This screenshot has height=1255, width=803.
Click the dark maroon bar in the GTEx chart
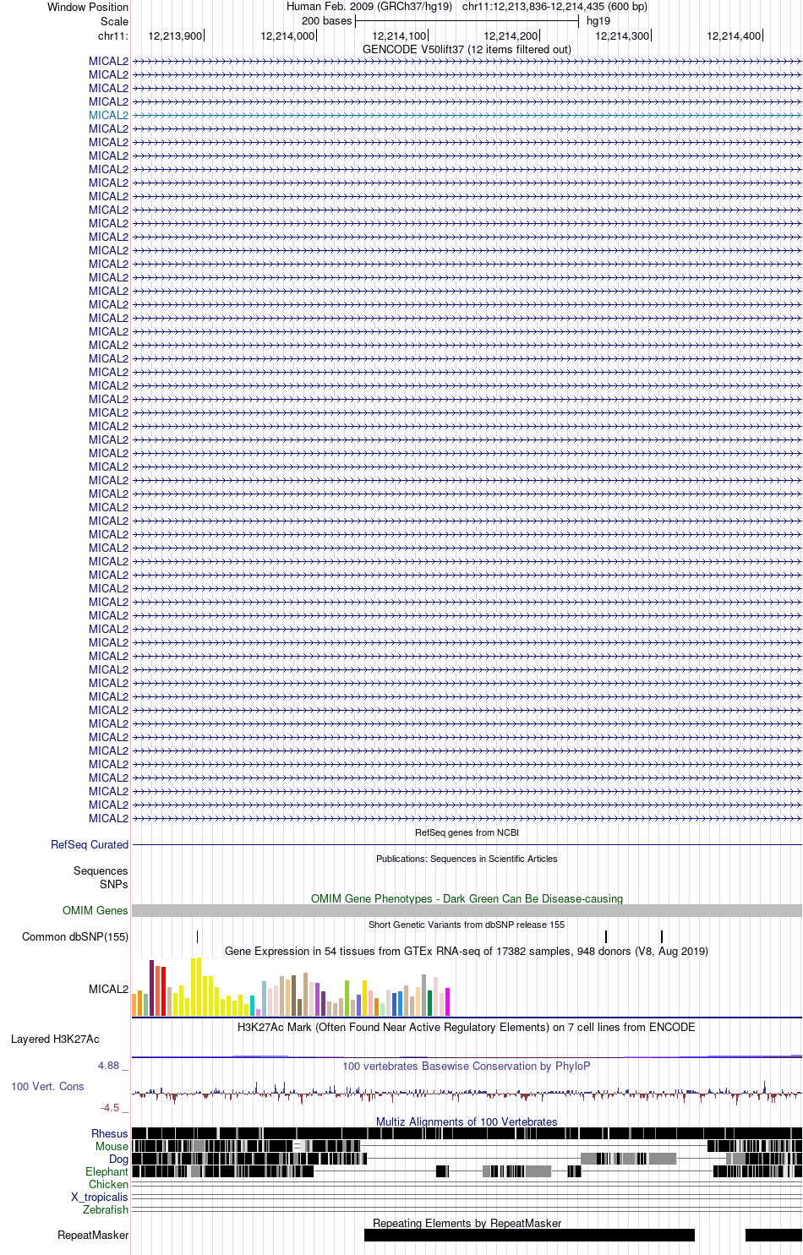tap(151, 988)
